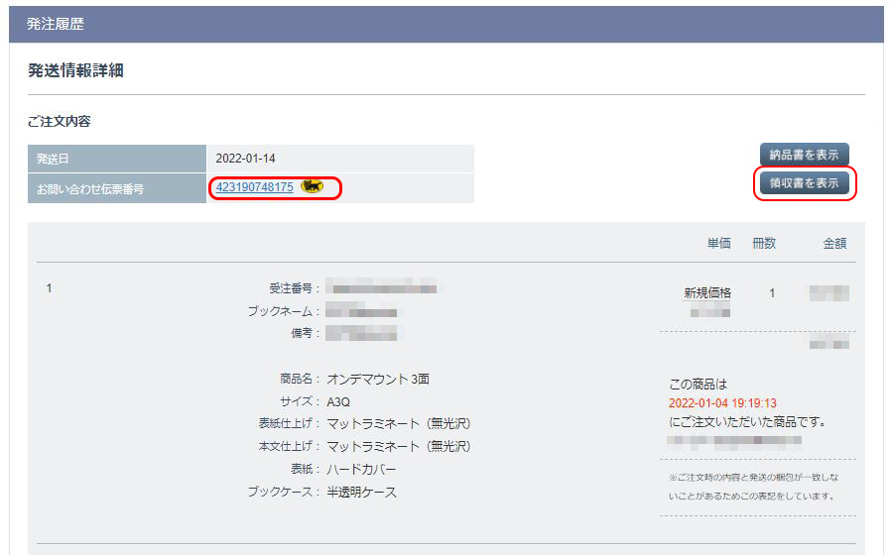Click the size value A3Q

pyautogui.click(x=338, y=402)
